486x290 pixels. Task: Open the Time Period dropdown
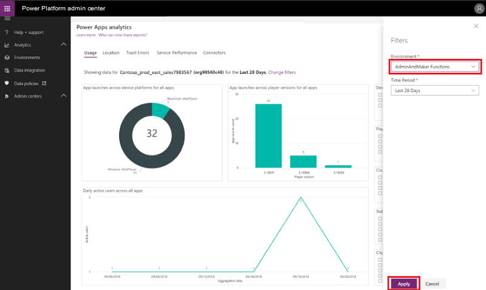pyautogui.click(x=434, y=90)
